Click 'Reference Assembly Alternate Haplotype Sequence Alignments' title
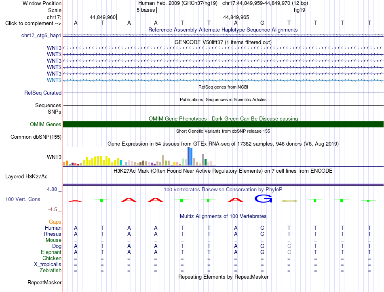The height and width of the screenshot is (292, 384). 223,30
